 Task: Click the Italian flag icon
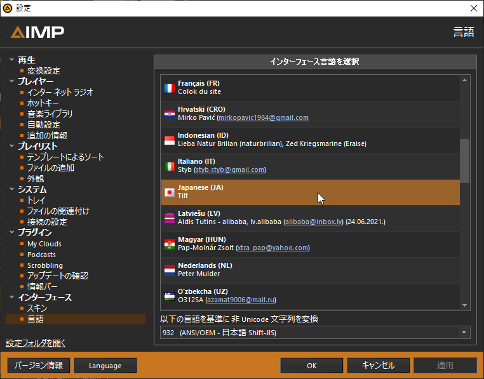click(170, 166)
